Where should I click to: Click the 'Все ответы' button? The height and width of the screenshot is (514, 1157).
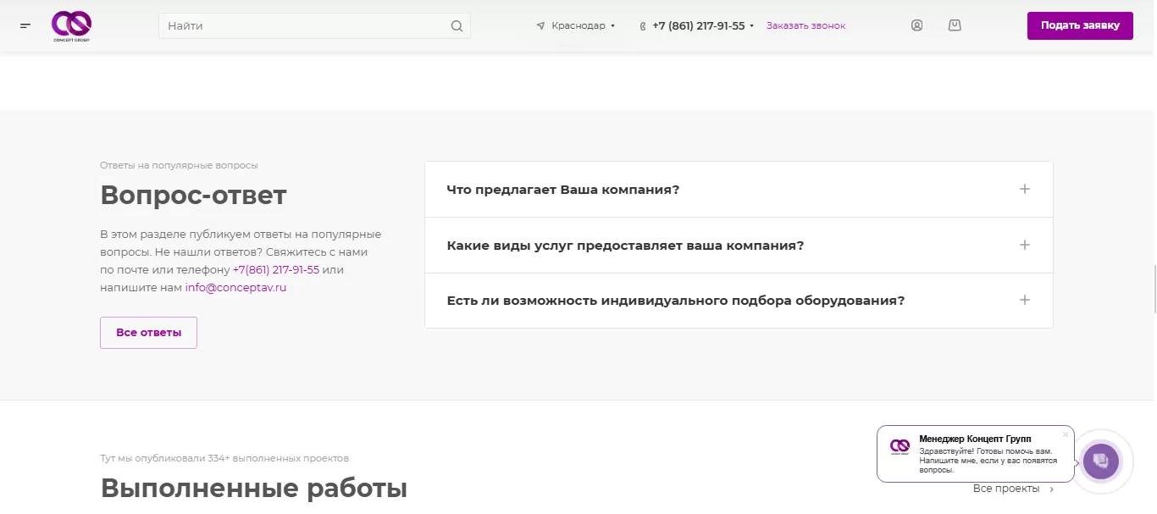[148, 333]
